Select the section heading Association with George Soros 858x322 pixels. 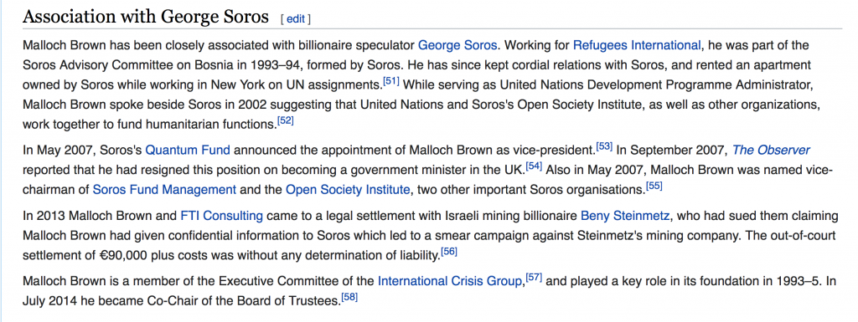click(146, 17)
